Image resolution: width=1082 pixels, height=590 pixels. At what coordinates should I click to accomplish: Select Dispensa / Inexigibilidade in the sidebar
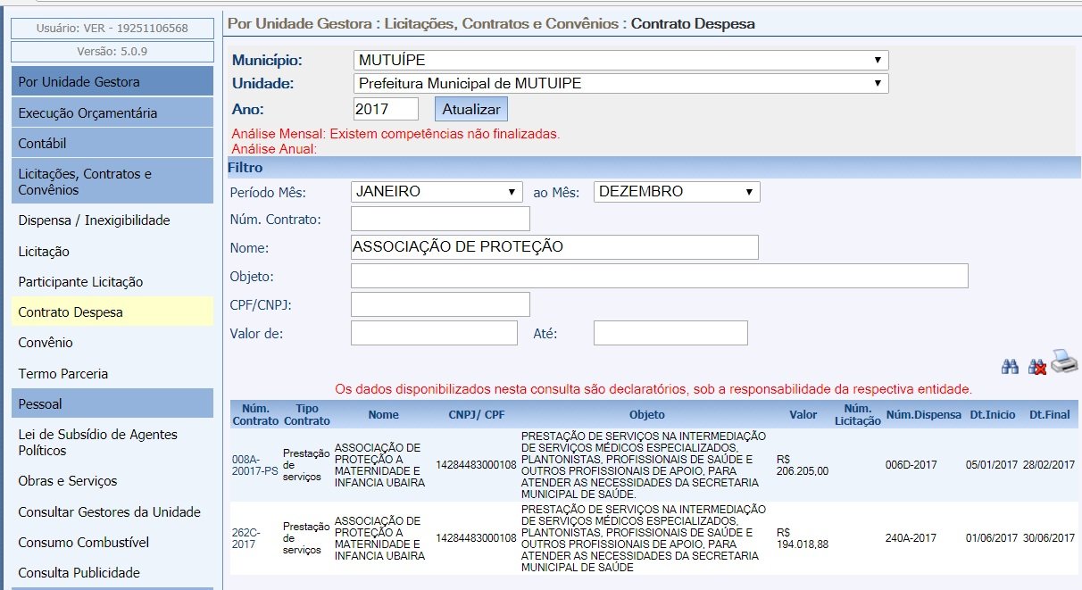[x=94, y=220]
